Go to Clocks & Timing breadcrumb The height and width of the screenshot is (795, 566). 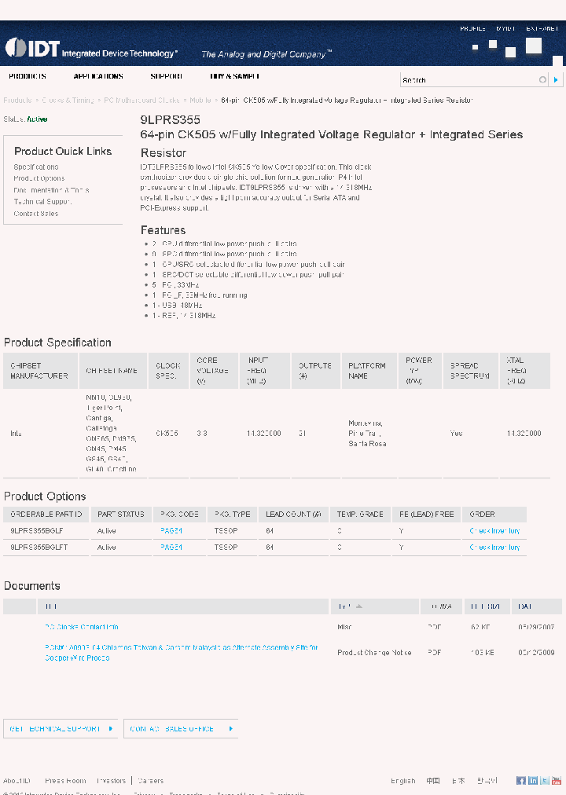coord(68,101)
